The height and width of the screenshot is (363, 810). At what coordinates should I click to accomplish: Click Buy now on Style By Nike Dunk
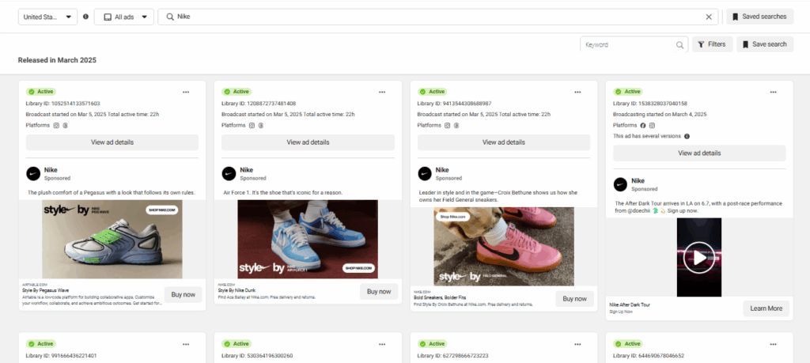click(379, 292)
